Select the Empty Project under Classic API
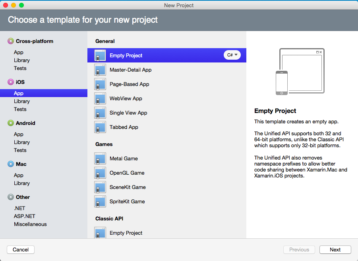The image size is (358, 261). point(100,233)
